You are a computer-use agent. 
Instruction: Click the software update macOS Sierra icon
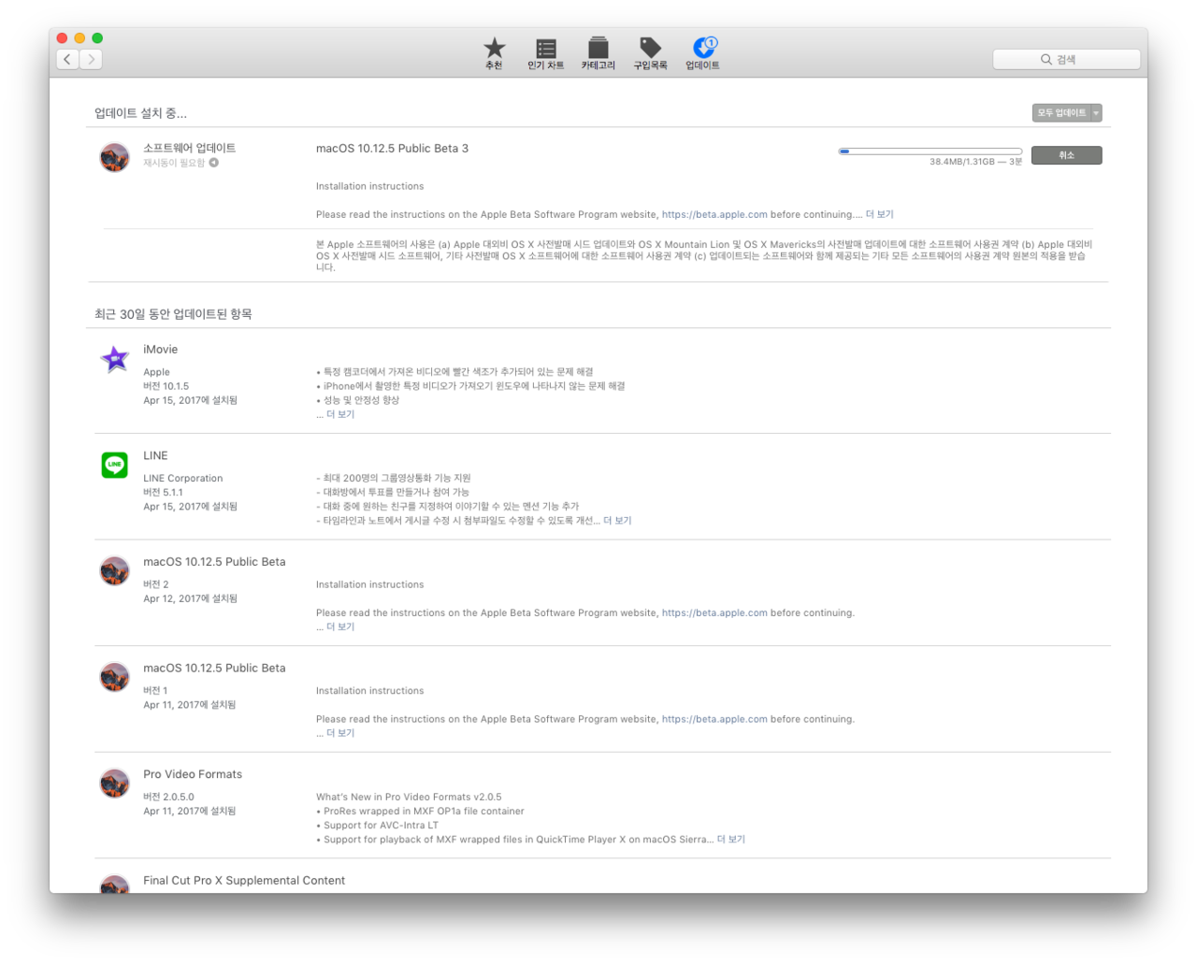115,157
